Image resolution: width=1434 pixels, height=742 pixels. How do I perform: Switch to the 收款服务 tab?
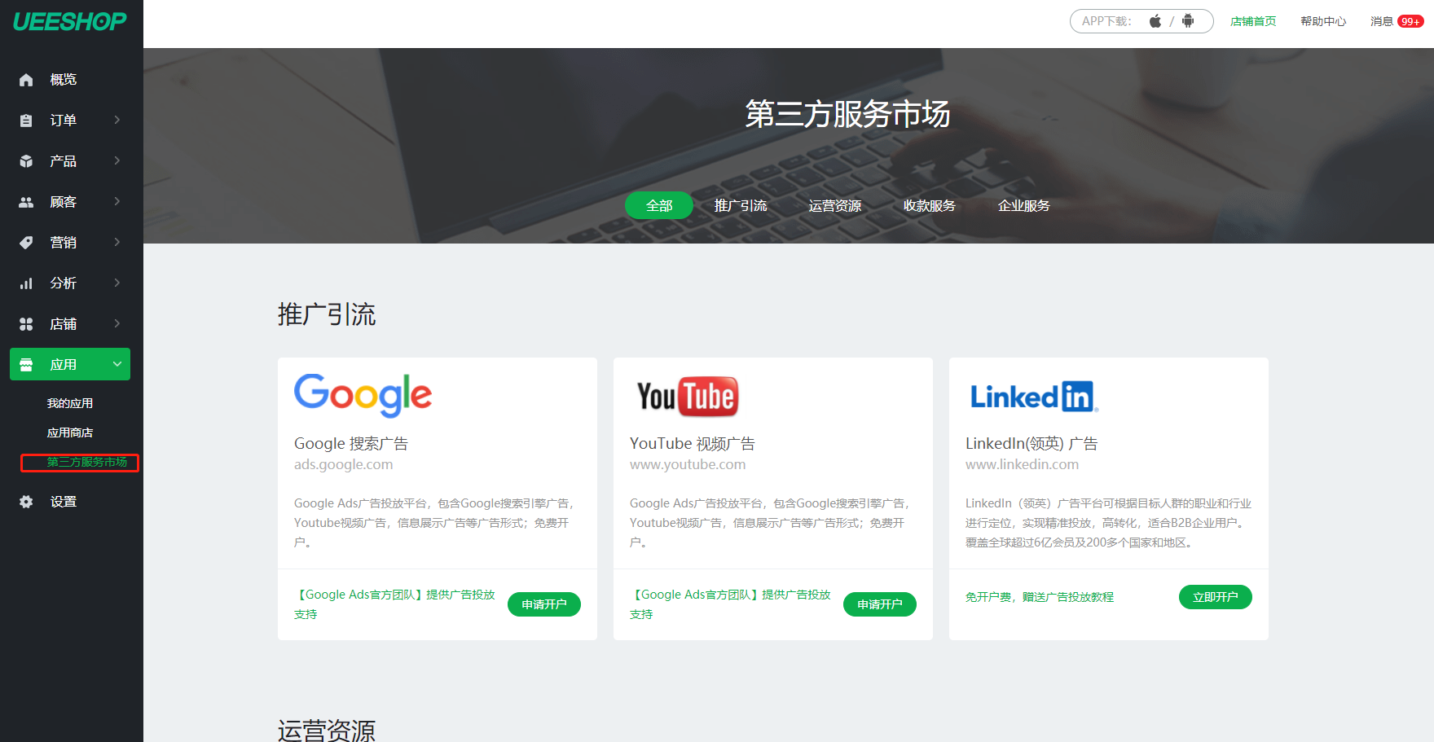click(929, 206)
